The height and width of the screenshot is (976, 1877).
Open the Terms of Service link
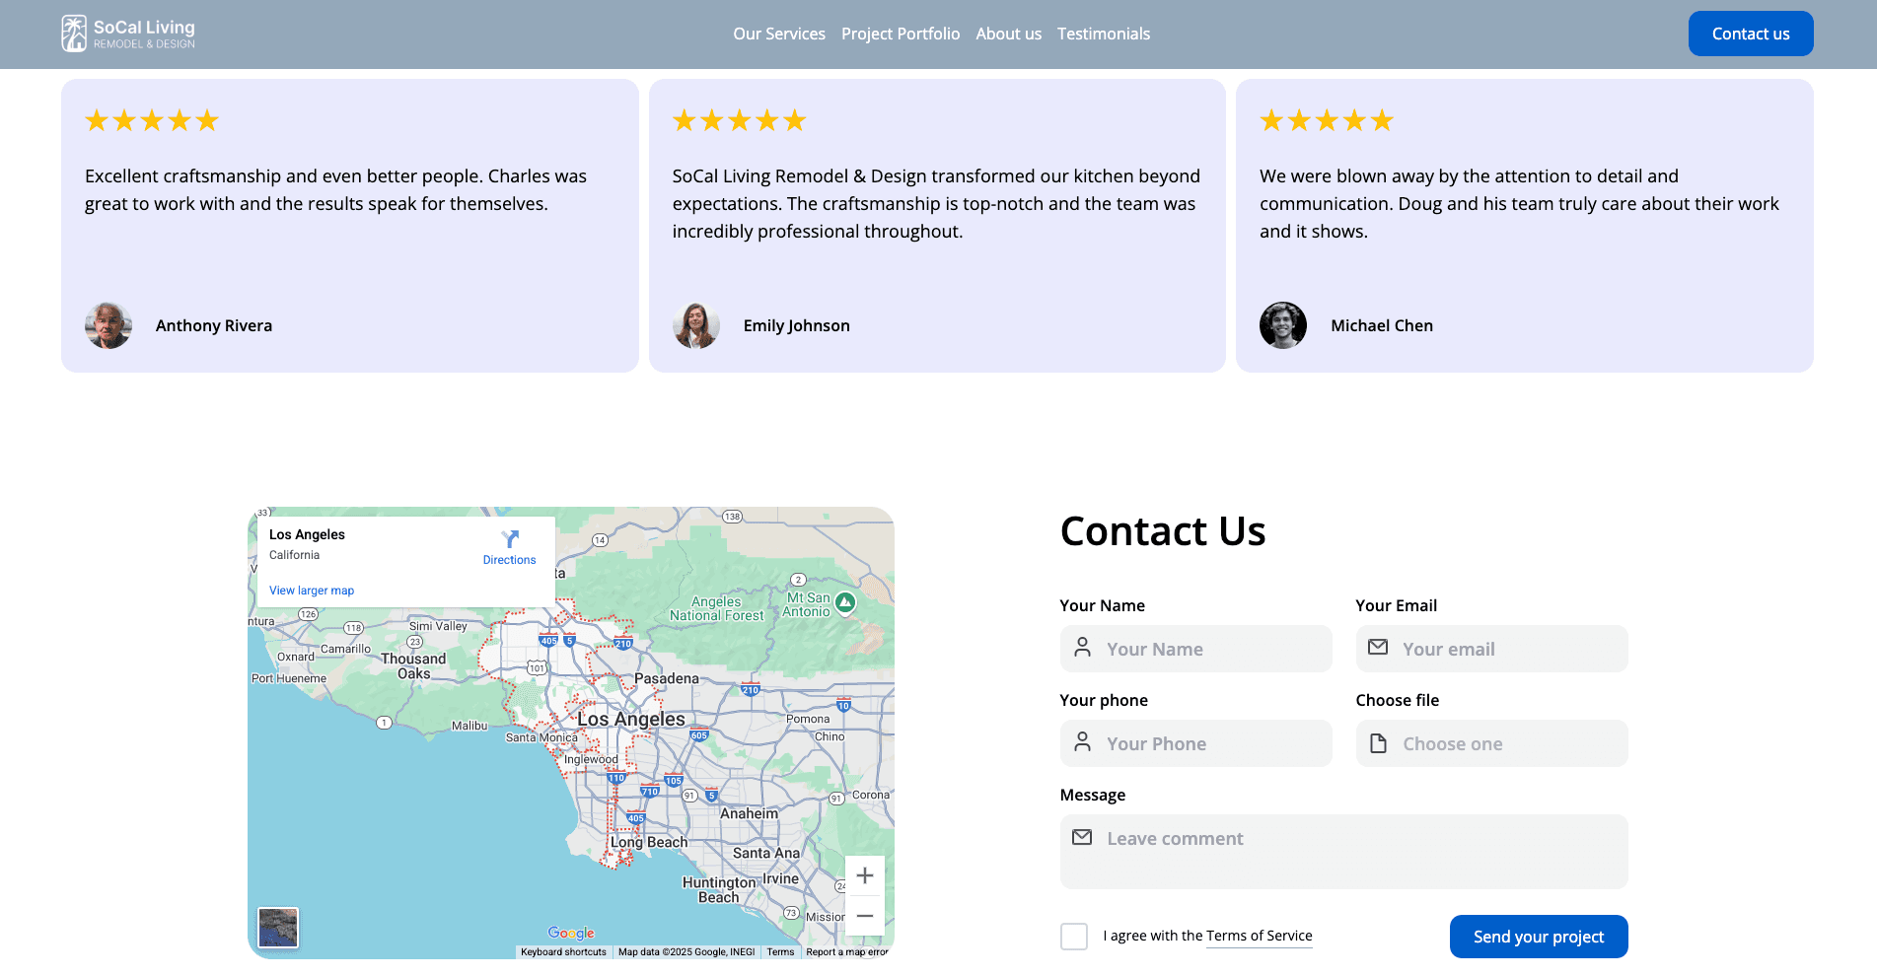coord(1259,936)
